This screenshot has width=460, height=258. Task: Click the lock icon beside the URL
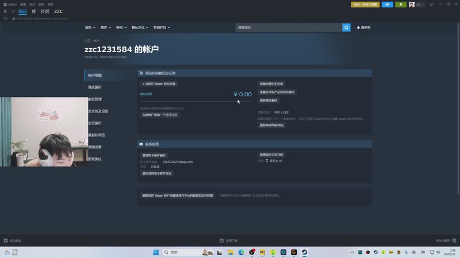point(13,18)
